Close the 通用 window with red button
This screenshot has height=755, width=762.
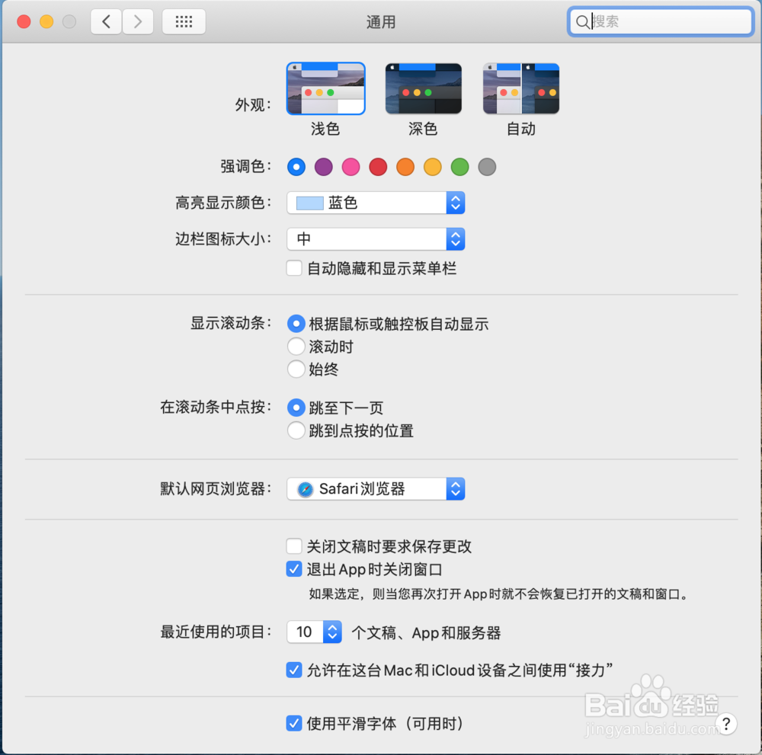pyautogui.click(x=24, y=22)
